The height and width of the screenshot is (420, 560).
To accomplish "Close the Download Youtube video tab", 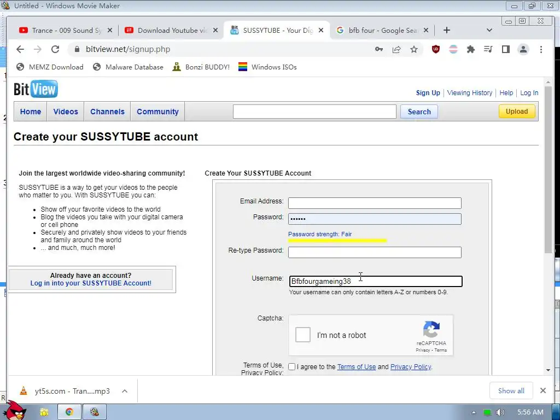I will [215, 31].
